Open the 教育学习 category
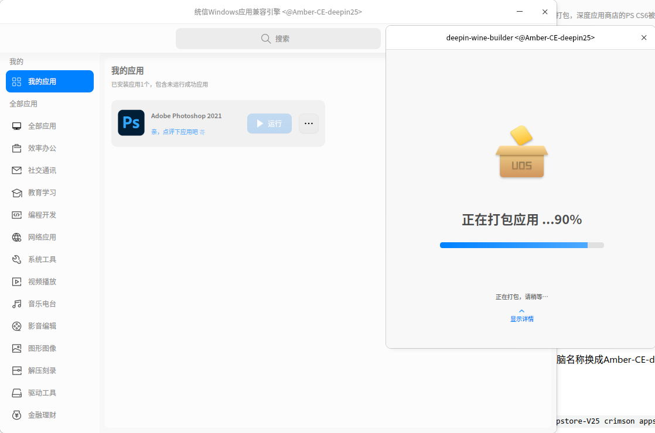 [50, 193]
